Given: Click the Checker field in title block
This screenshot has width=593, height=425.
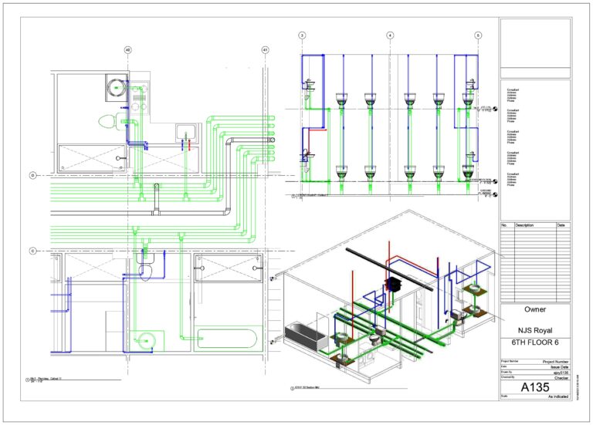Looking at the screenshot, I should (561, 378).
